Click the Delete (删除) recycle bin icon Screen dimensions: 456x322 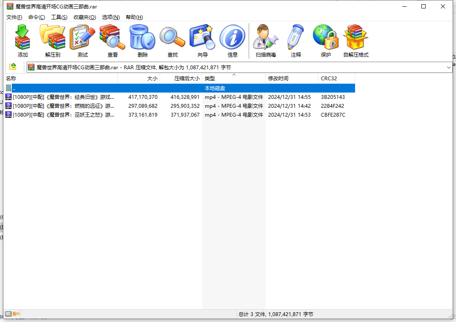click(143, 41)
